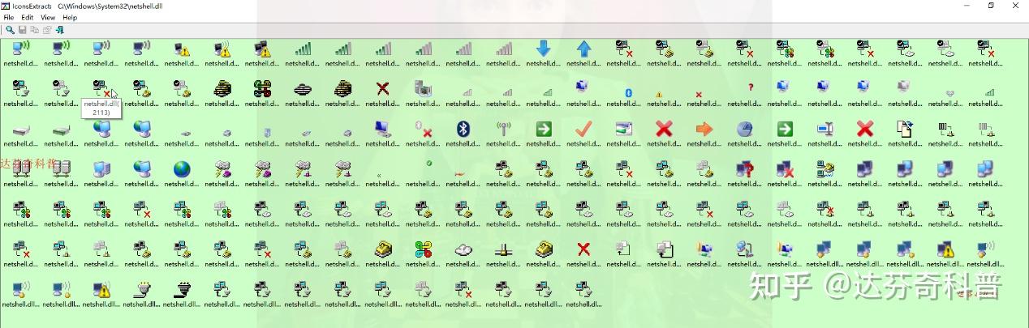1029x328 pixels.
Task: Select the wireless antenna tower icon
Action: tap(503, 129)
